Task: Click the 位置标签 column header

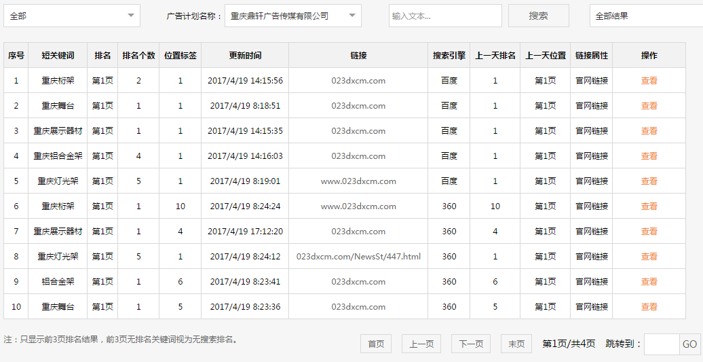Action: click(x=180, y=55)
